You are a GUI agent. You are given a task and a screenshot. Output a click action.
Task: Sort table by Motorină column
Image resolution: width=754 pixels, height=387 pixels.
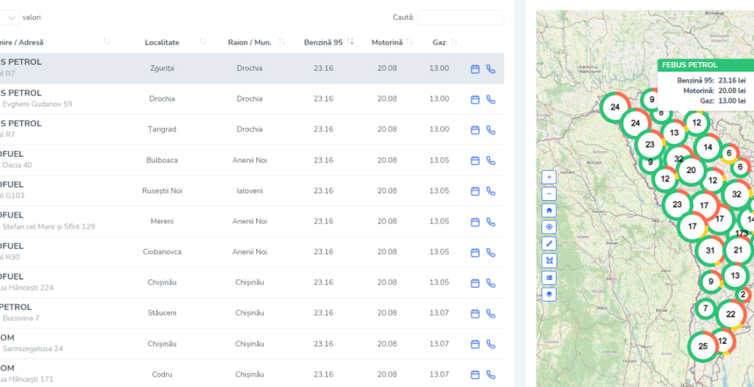click(392, 42)
